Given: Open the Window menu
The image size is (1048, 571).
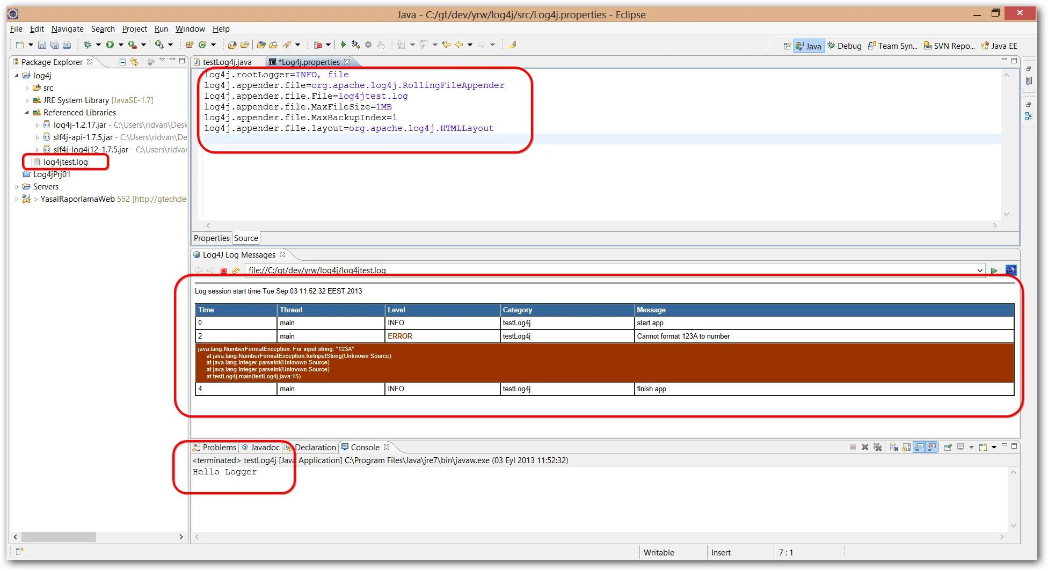Looking at the screenshot, I should click(x=190, y=29).
